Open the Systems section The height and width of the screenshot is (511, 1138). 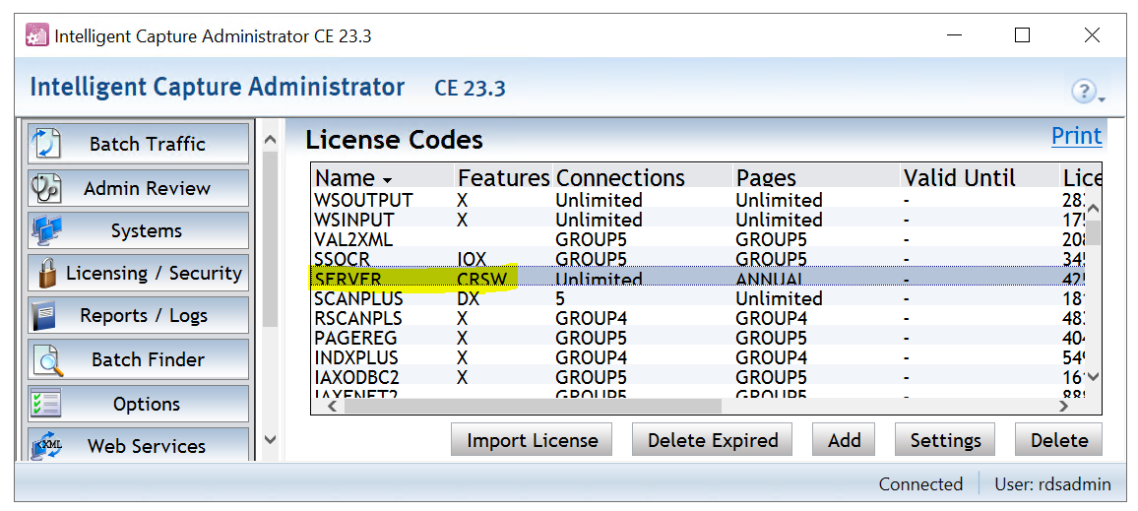pyautogui.click(x=139, y=230)
